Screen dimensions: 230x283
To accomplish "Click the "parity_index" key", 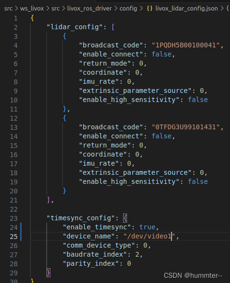I will (91, 263).
